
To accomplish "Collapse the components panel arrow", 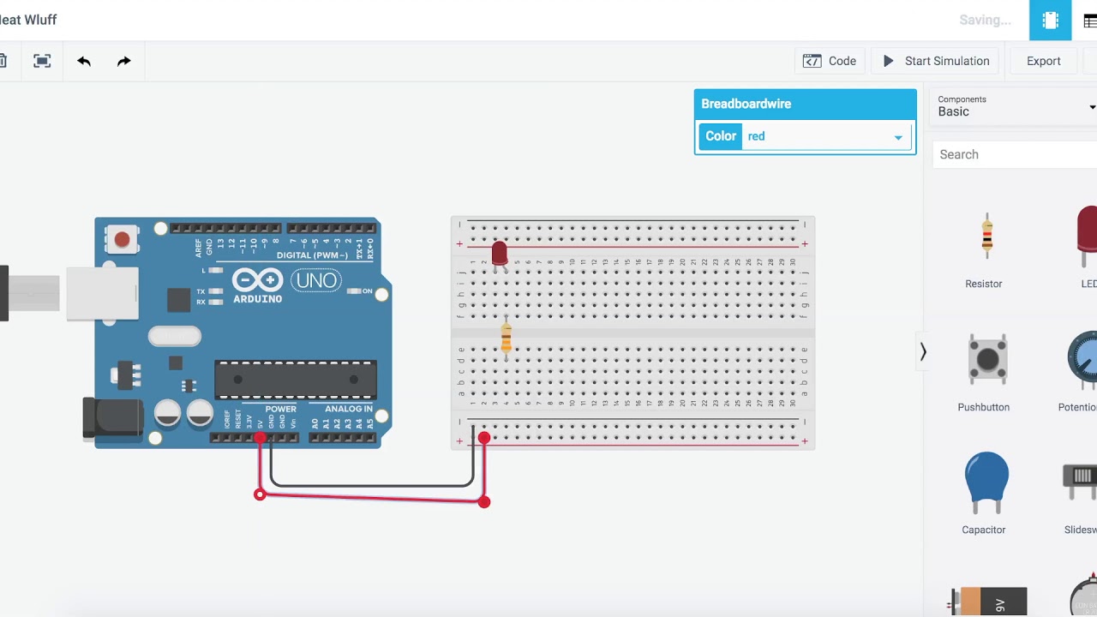I will (x=923, y=351).
